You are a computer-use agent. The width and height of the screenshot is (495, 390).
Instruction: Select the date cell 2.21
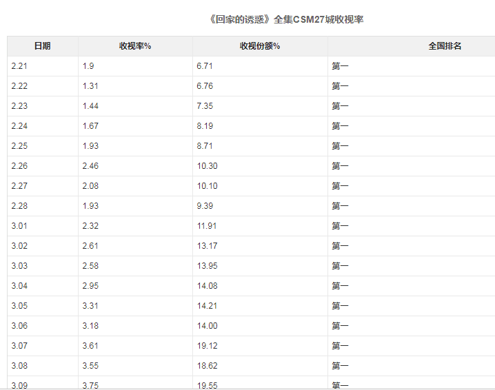click(x=43, y=66)
